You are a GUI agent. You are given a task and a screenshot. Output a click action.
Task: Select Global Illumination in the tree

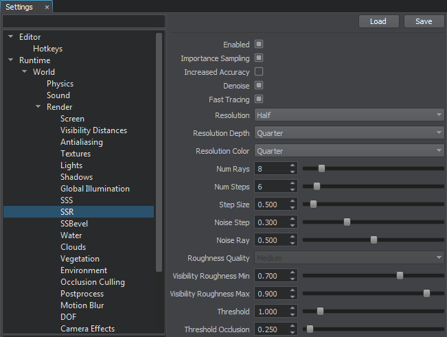tap(95, 189)
